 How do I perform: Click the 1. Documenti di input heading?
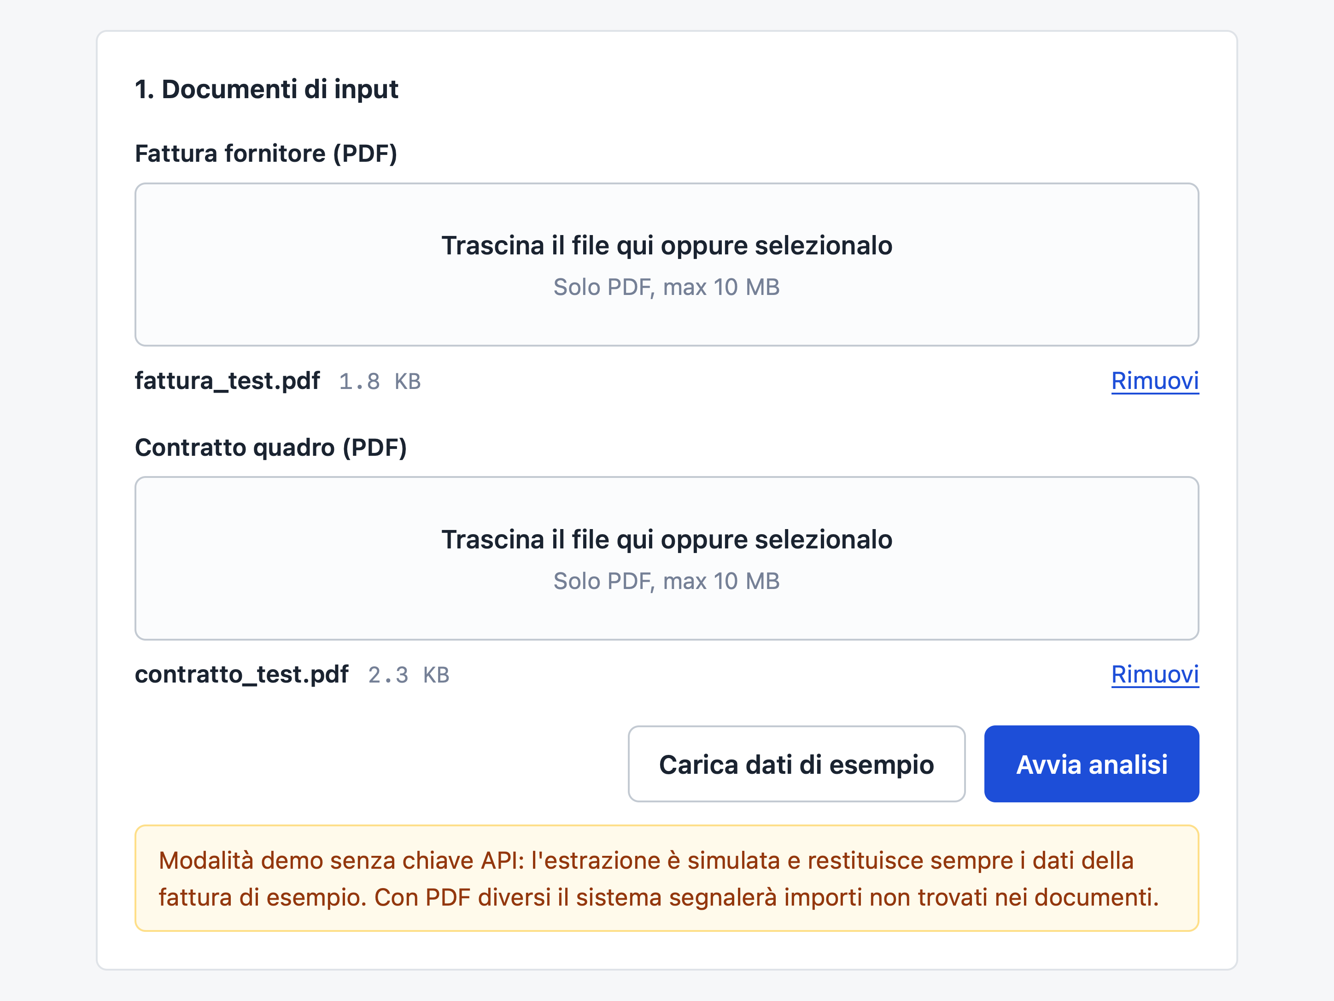tap(266, 89)
